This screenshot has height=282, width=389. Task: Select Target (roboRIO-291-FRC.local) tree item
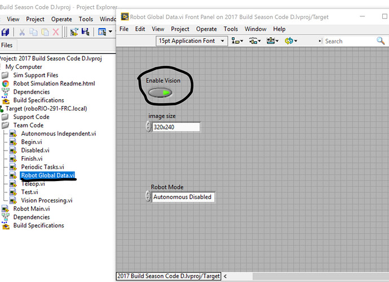(46, 109)
